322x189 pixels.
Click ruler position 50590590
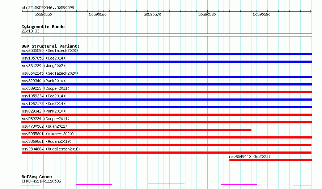tap(262, 14)
